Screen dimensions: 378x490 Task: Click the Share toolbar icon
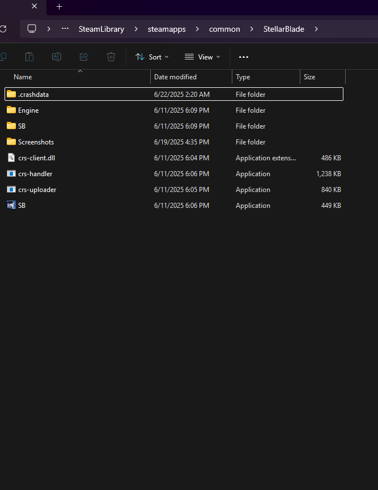coord(84,57)
